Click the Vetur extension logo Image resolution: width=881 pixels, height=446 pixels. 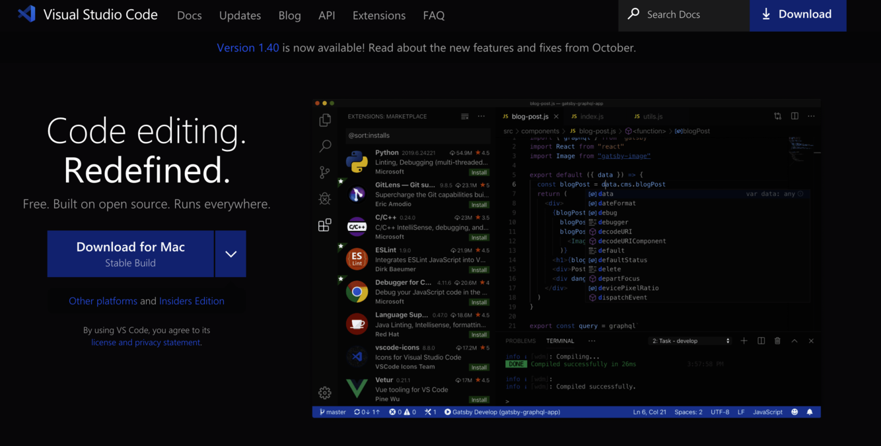click(x=357, y=389)
